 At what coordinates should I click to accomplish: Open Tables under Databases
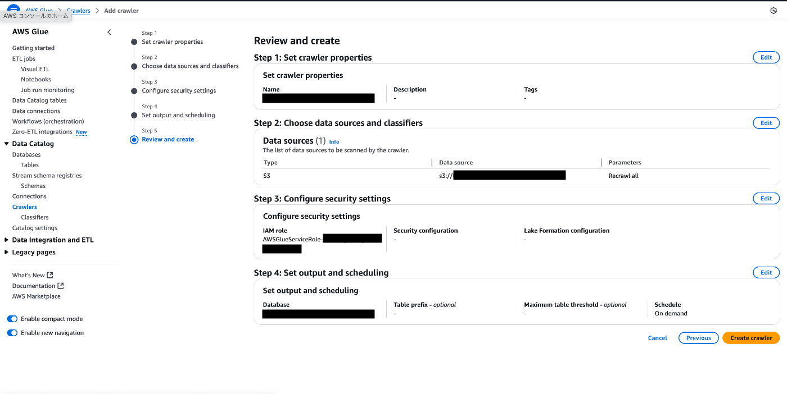30,165
